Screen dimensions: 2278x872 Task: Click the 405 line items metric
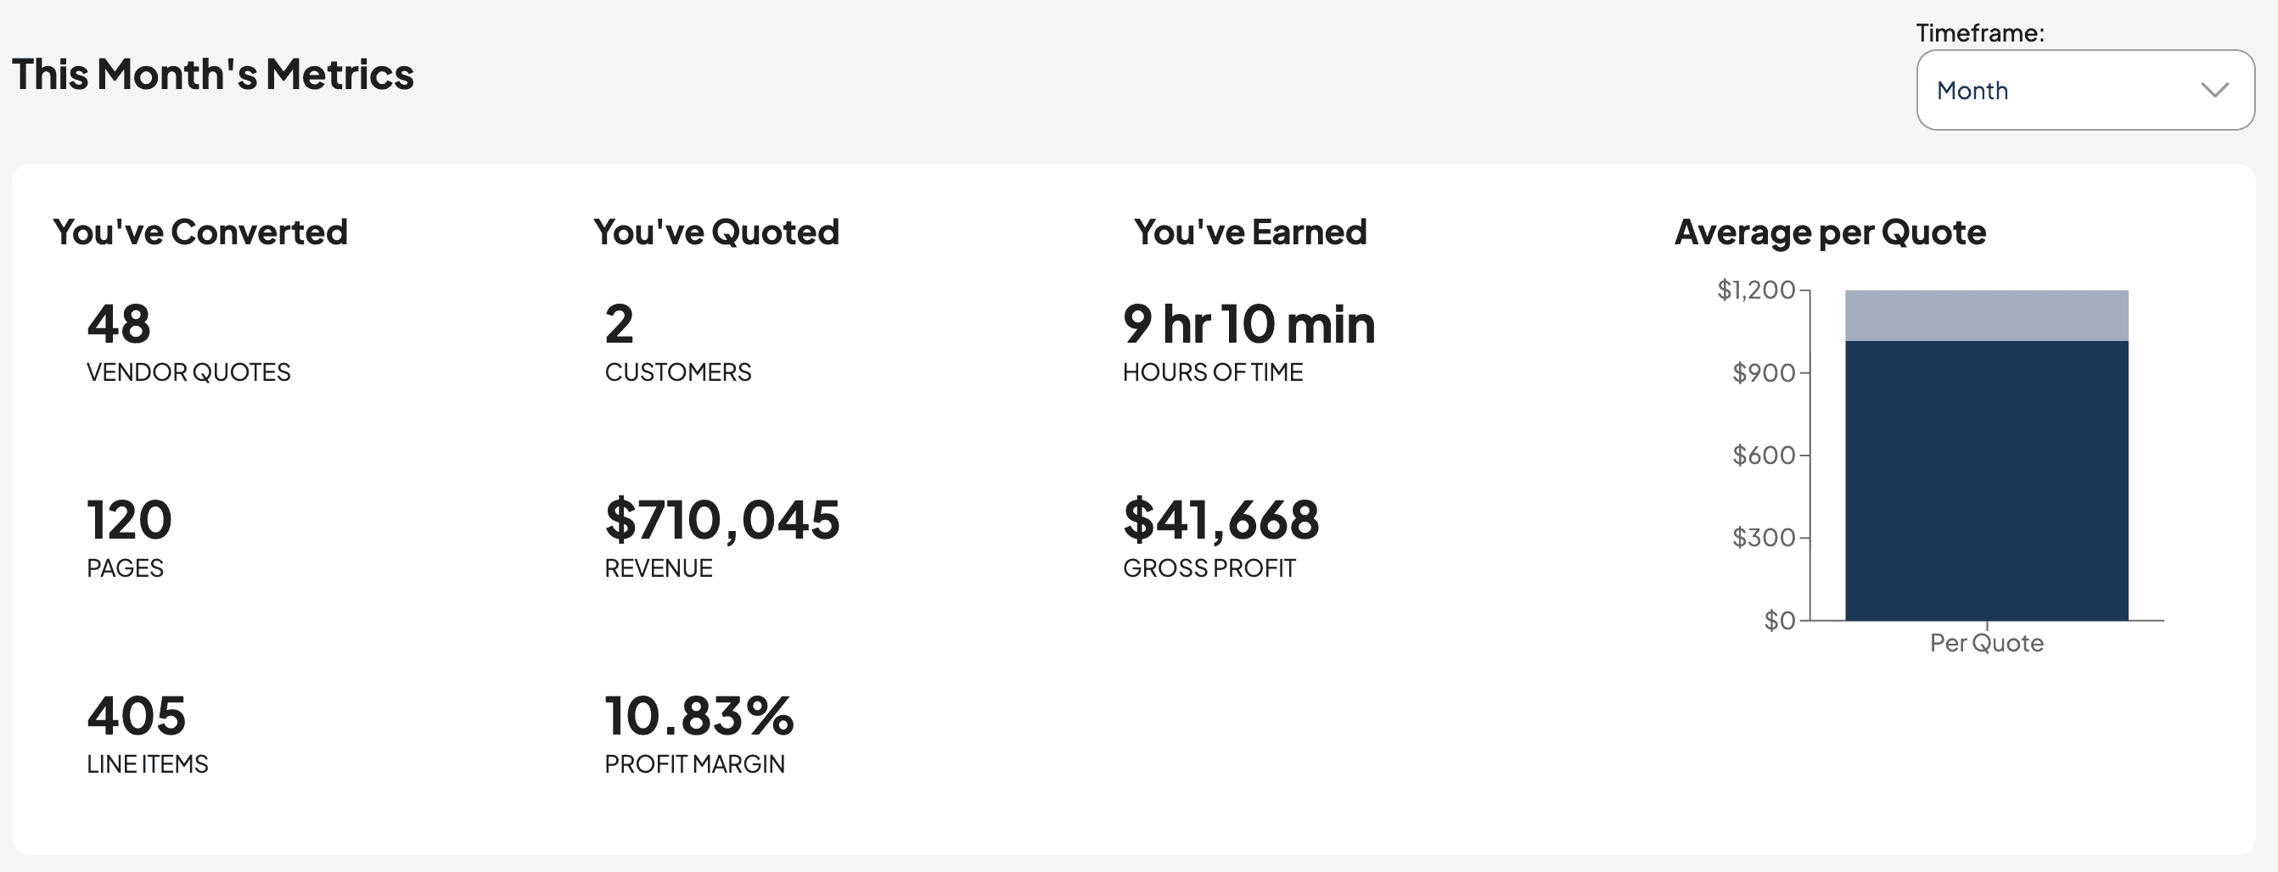pyautogui.click(x=137, y=718)
